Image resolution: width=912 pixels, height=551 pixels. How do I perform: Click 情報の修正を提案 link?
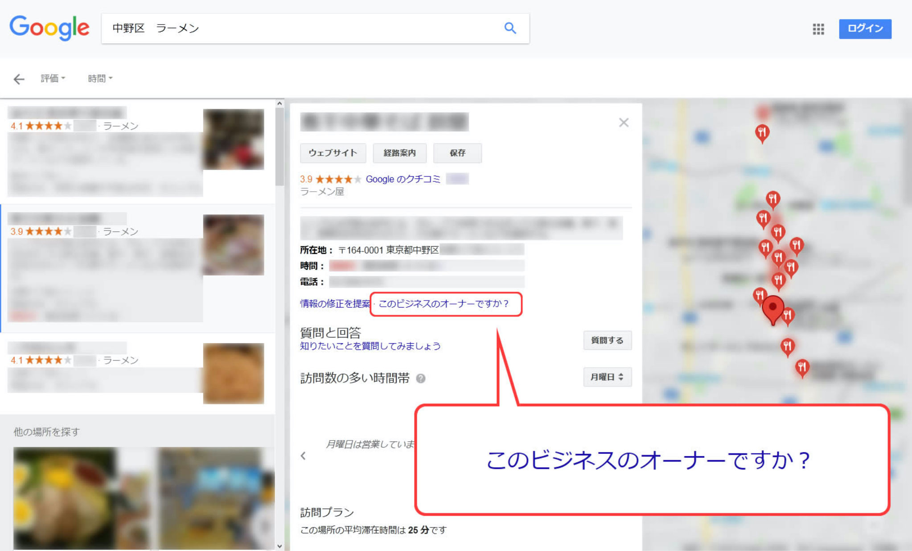point(335,304)
